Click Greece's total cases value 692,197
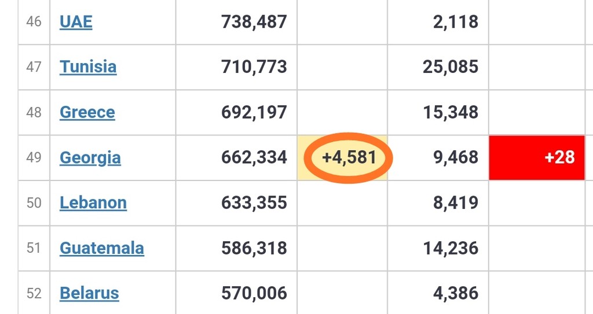 254,112
